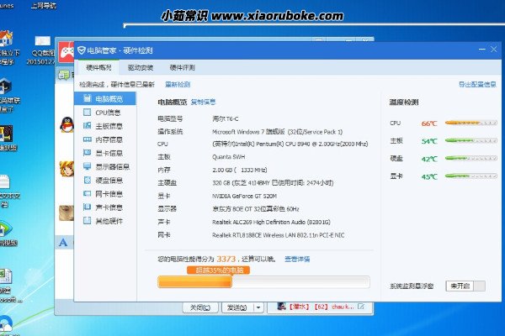
Task: Click the 导出配置信息 link
Action: pos(477,84)
